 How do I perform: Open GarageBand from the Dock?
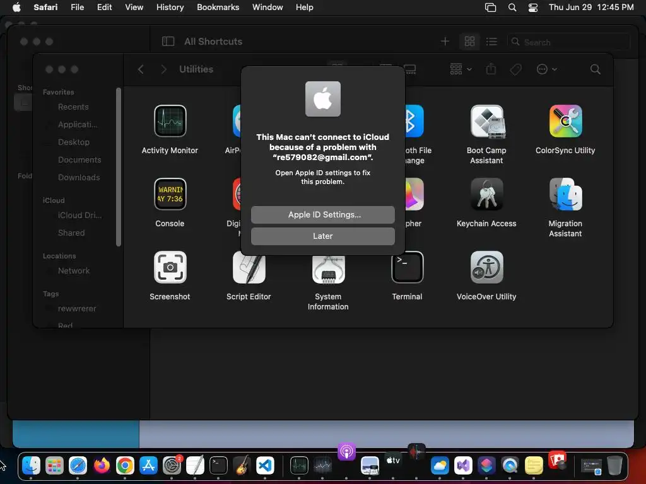point(242,466)
